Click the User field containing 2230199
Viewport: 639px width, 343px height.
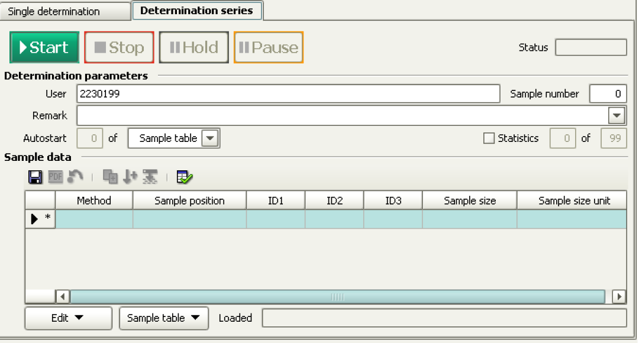[288, 93]
